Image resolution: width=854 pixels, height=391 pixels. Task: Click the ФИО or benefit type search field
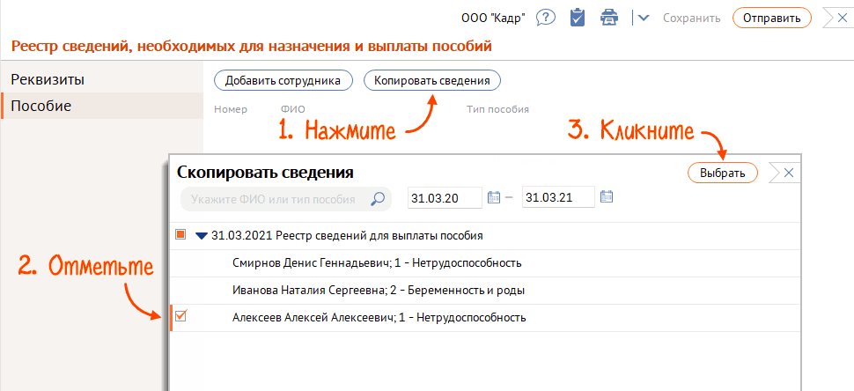click(273, 199)
